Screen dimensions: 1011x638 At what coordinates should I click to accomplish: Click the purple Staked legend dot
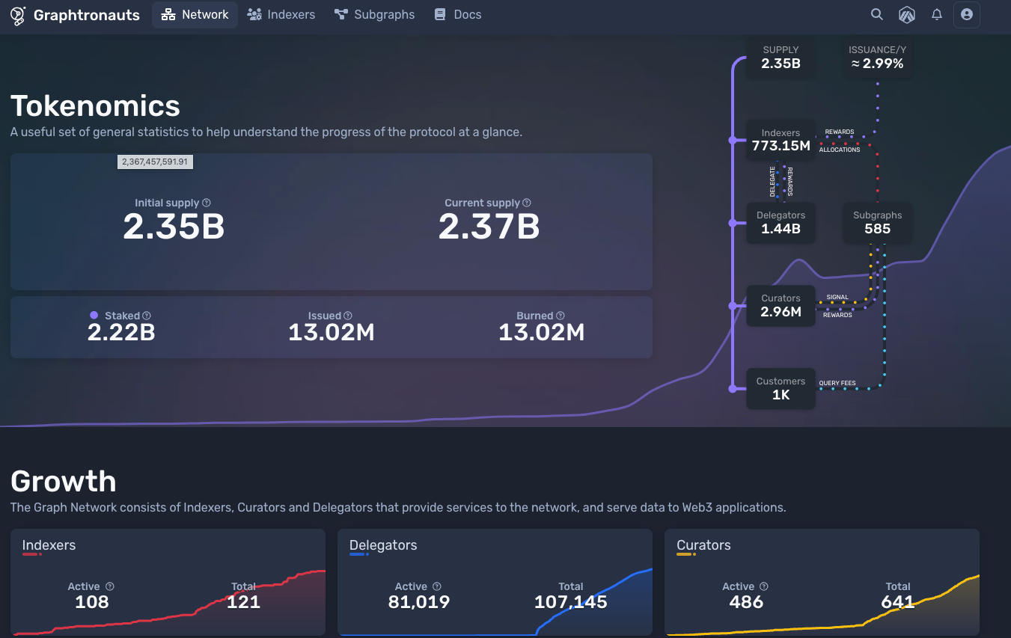94,316
